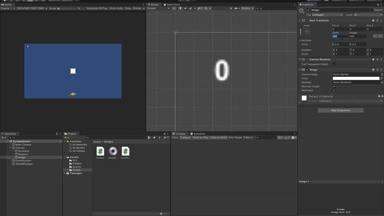Toggle the Stats overlay

[x=128, y=8]
